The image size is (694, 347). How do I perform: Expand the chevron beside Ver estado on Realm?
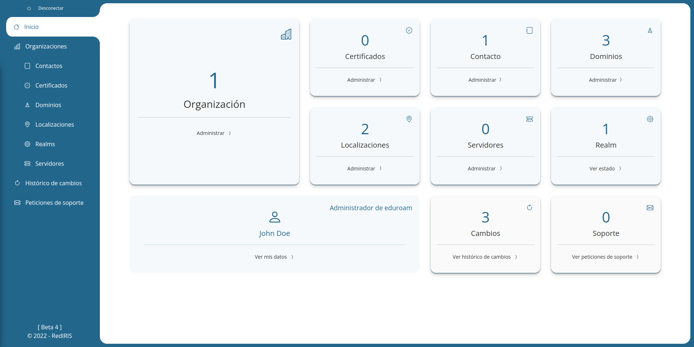pyautogui.click(x=620, y=168)
